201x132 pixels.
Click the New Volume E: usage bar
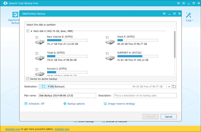pos(67,40)
